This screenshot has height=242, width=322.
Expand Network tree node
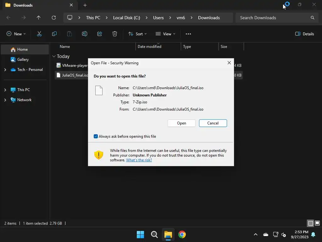tap(5, 100)
